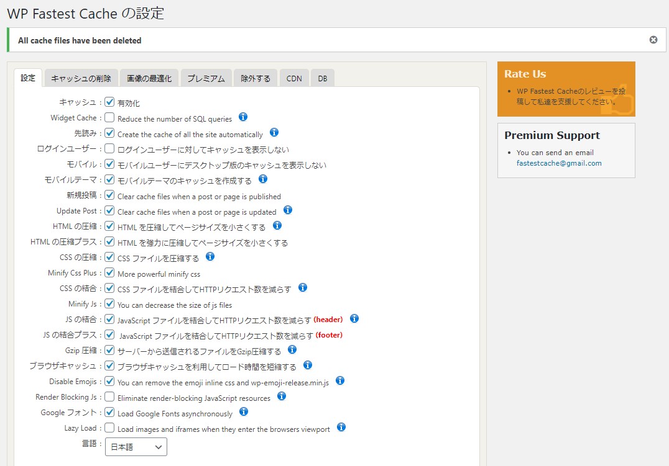Toggle the モバイル checkbox
Screen dimensions: 669x466
[109, 164]
